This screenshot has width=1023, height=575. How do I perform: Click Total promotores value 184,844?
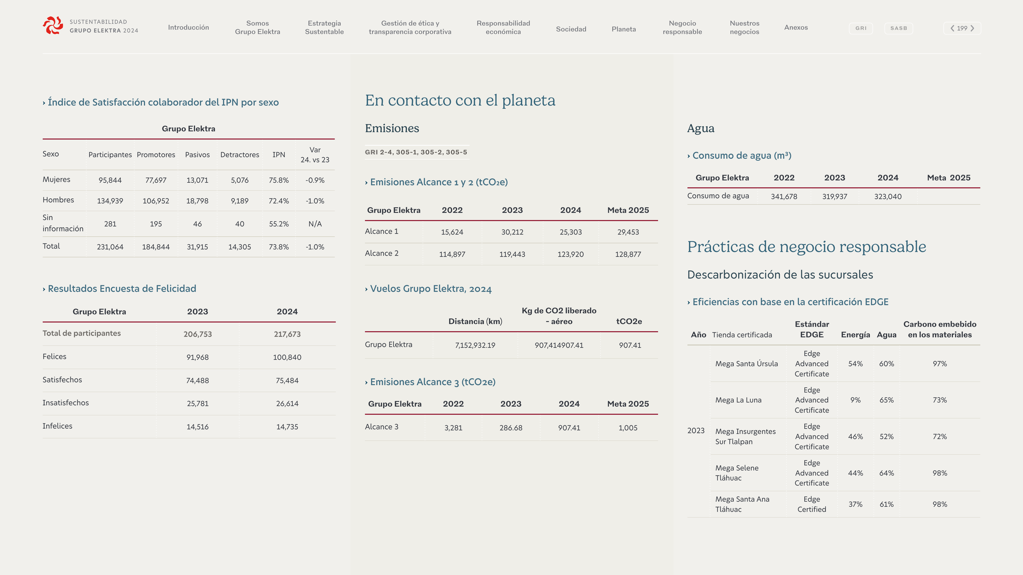(x=156, y=247)
